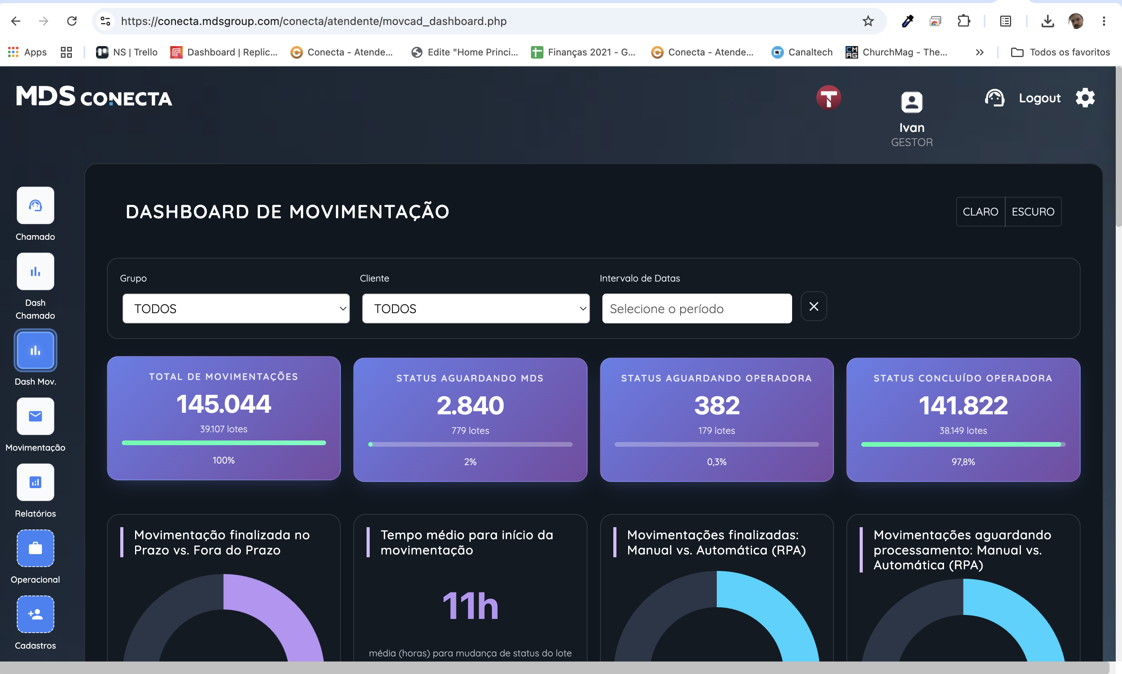Open Finanças 2021 bookmark
Image resolution: width=1122 pixels, height=674 pixels.
pos(583,52)
